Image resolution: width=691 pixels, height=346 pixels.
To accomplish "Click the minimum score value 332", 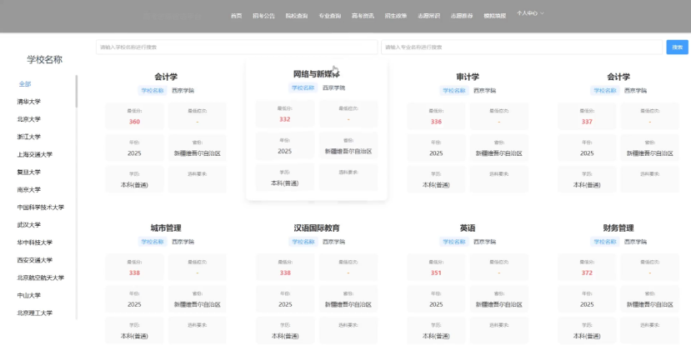I will pos(285,119).
